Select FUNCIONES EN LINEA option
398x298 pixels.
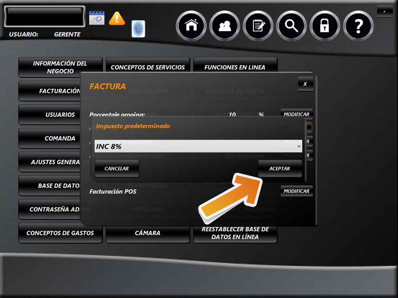point(235,67)
